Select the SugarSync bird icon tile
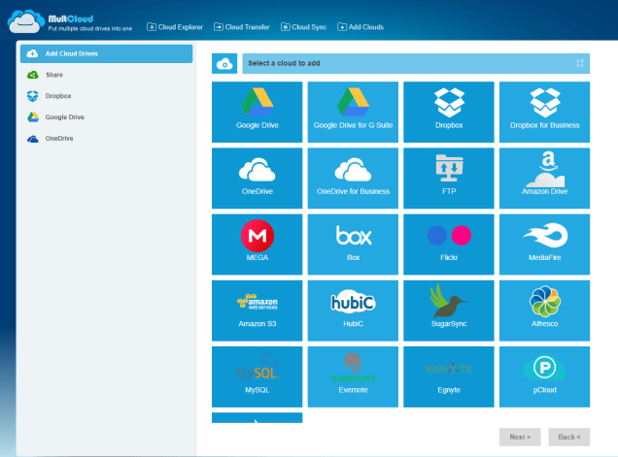The height and width of the screenshot is (457, 618). [448, 309]
